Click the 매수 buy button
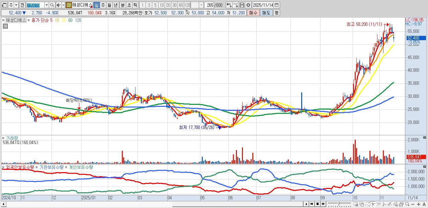The height and width of the screenshot is (208, 428). (253, 13)
